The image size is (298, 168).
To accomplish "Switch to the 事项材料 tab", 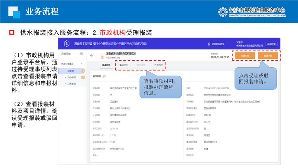I will pyautogui.click(x=124, y=65).
